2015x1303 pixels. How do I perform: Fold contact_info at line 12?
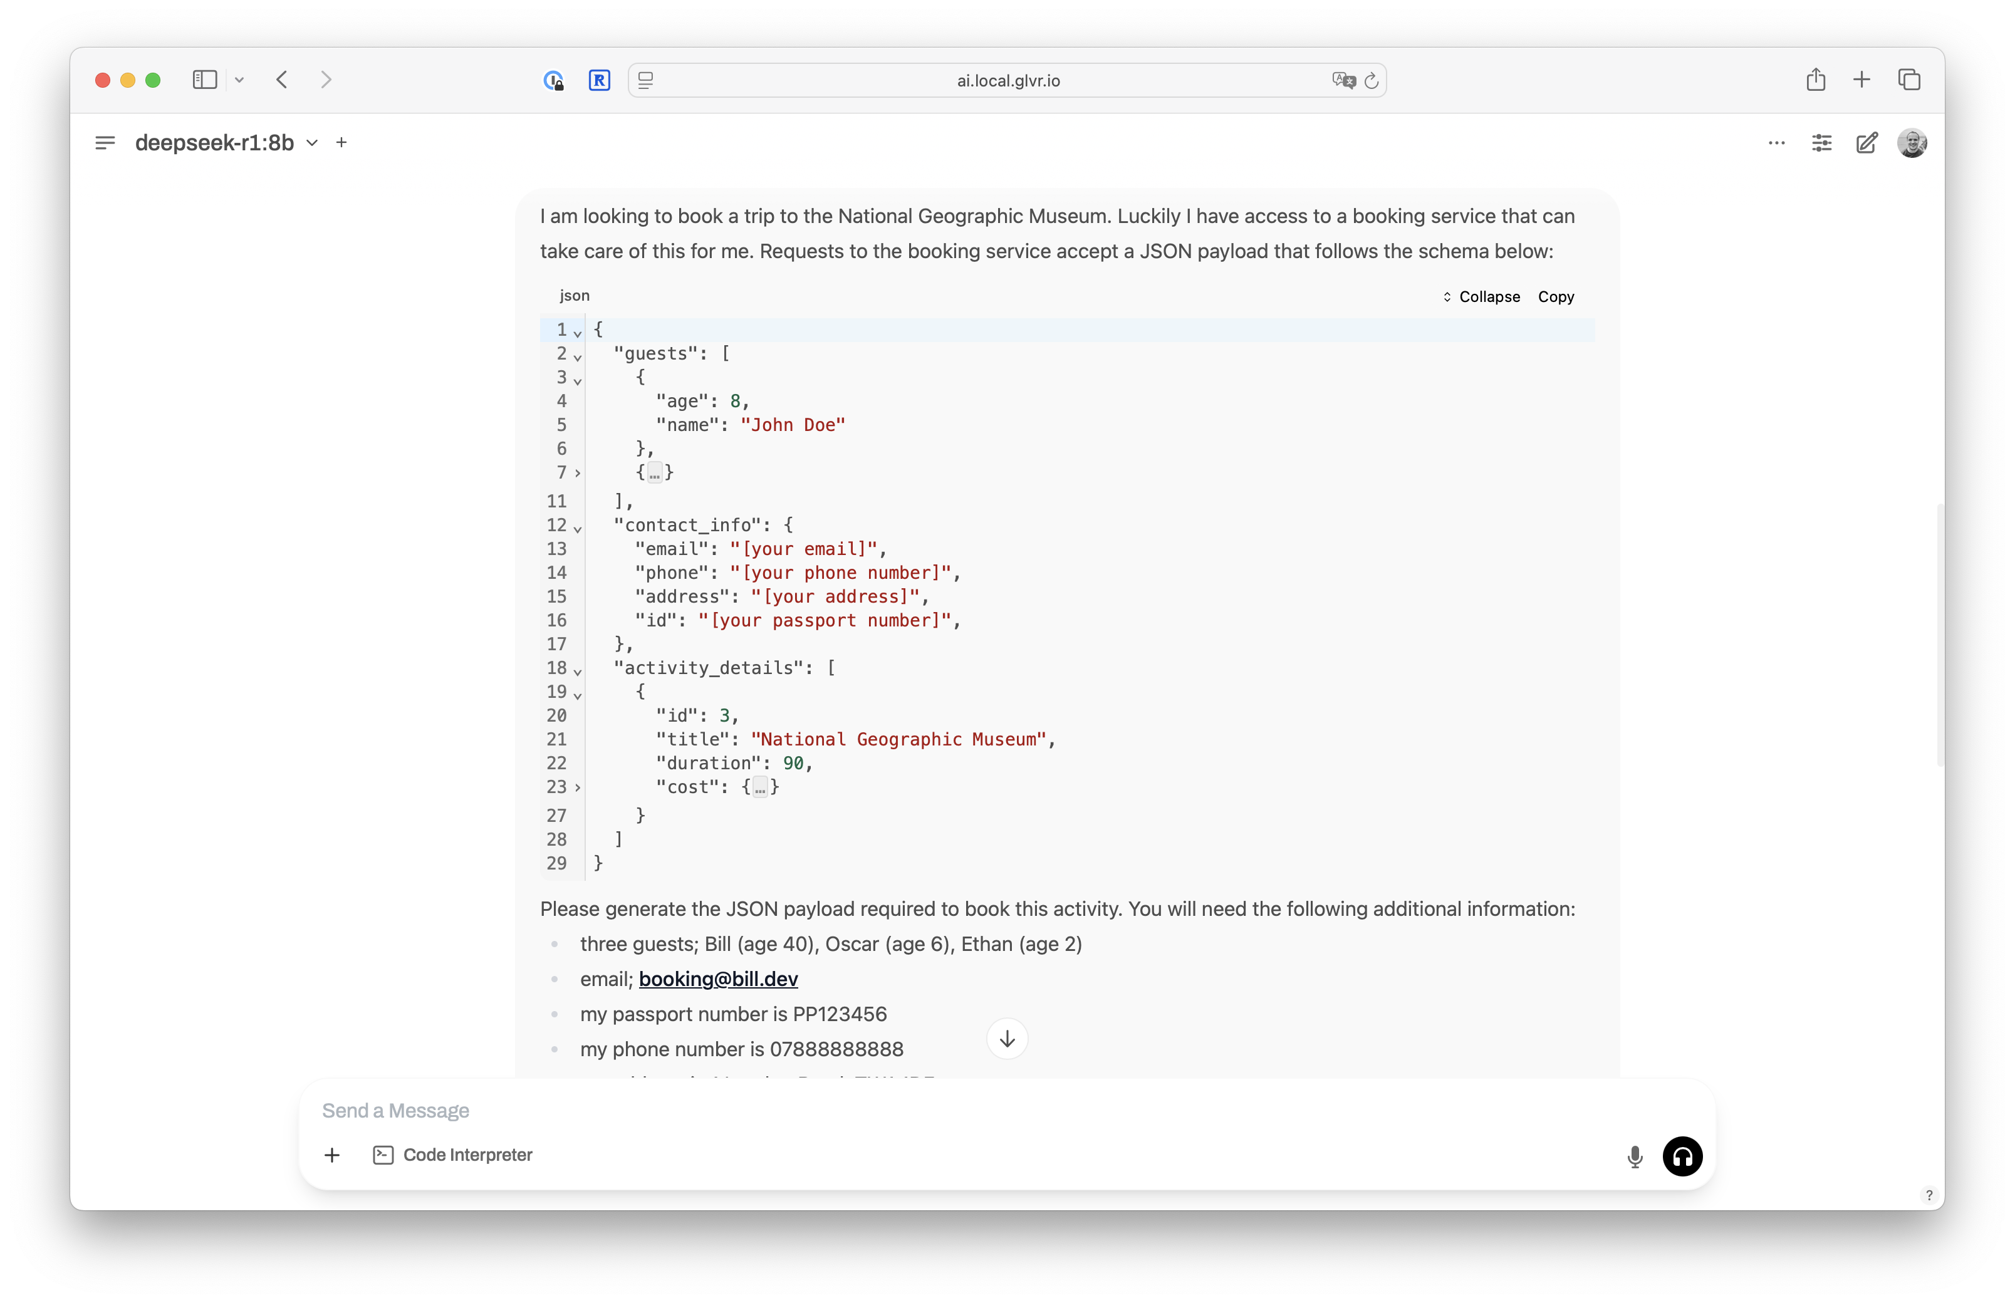coord(577,529)
